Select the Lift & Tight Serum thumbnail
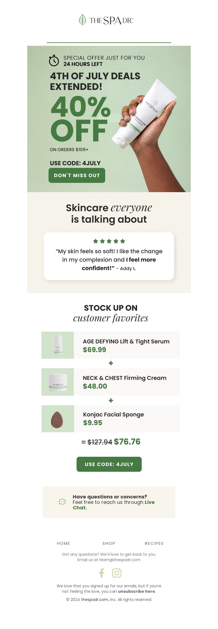The image size is (218, 629). click(x=57, y=345)
